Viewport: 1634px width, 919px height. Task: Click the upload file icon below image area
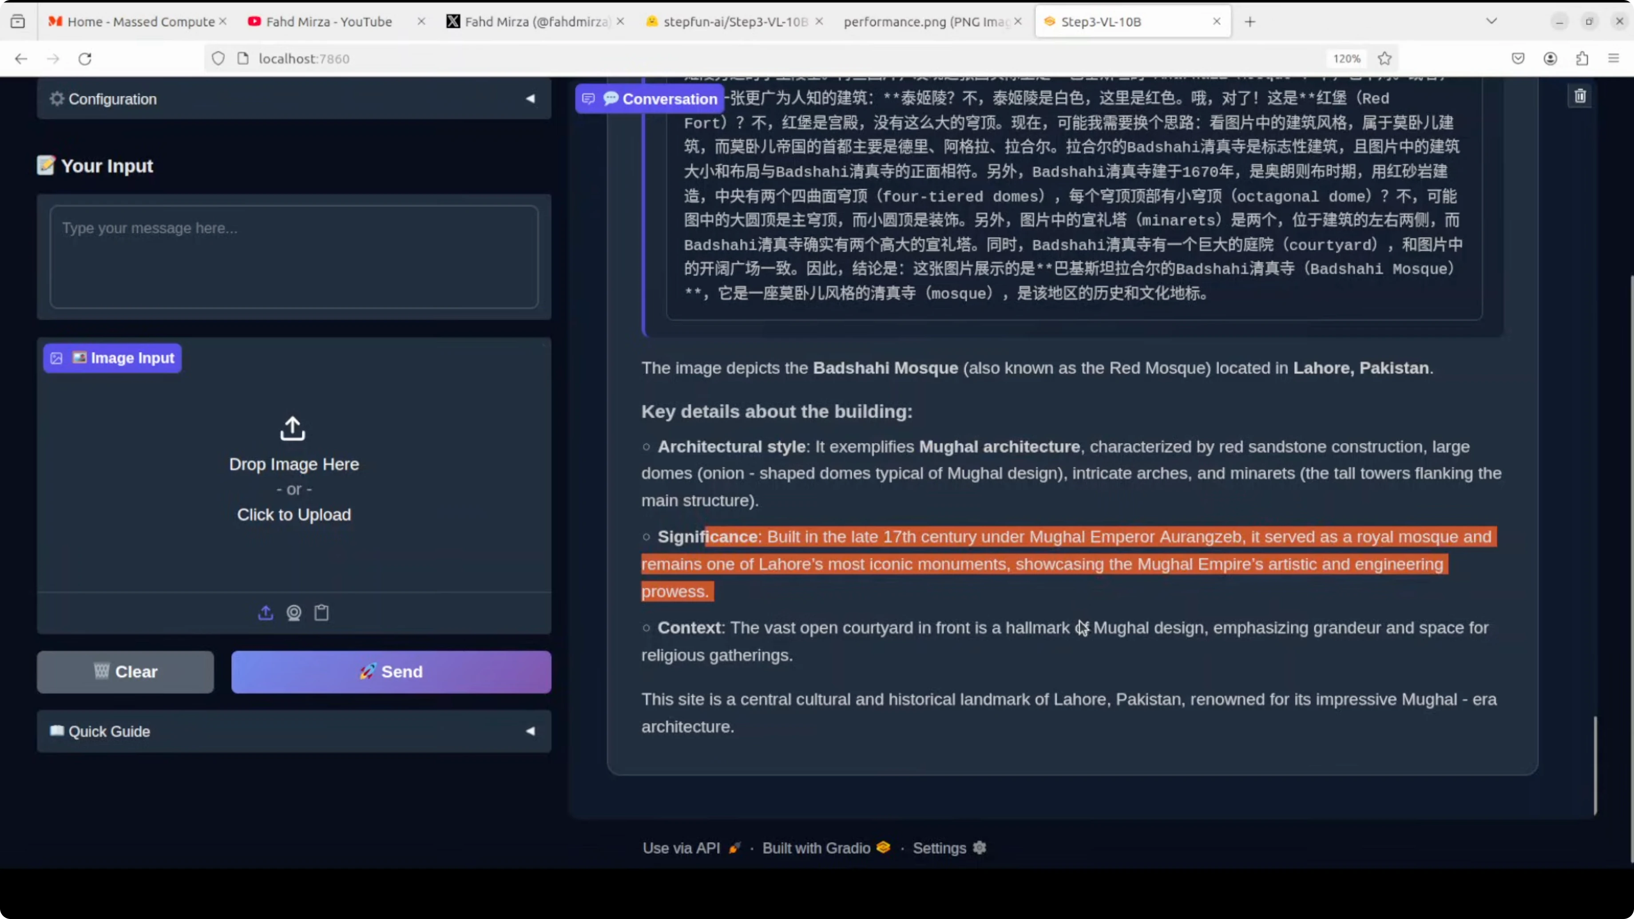(266, 613)
